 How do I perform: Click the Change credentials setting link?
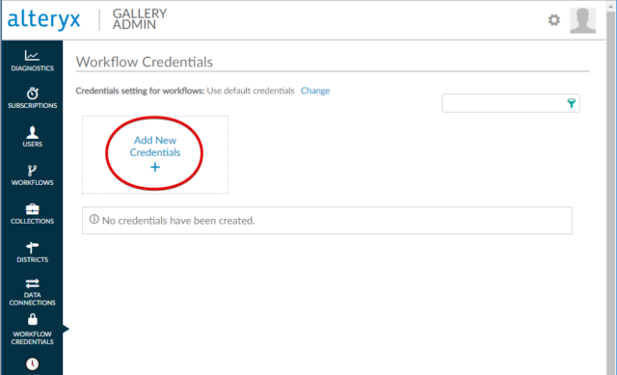coord(315,91)
